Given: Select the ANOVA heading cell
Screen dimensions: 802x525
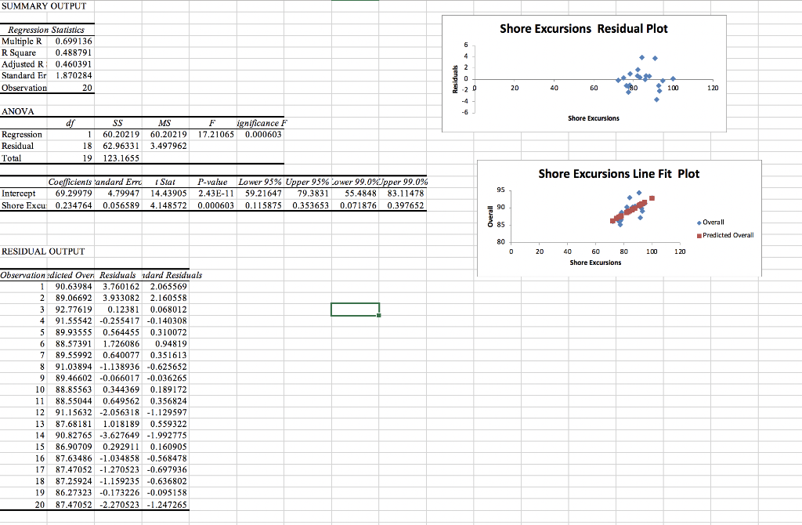Looking at the screenshot, I should (18, 111).
